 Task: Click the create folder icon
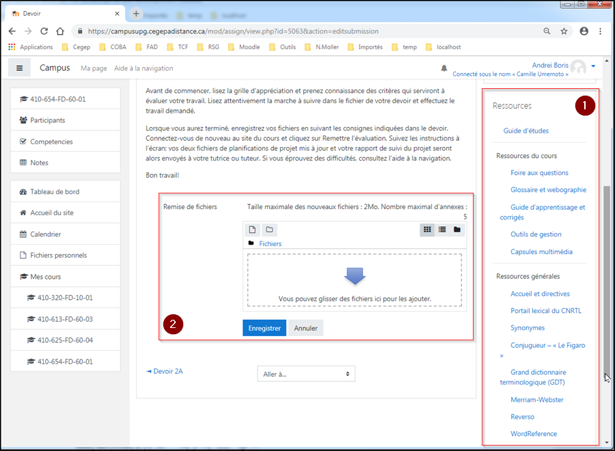[x=269, y=230]
